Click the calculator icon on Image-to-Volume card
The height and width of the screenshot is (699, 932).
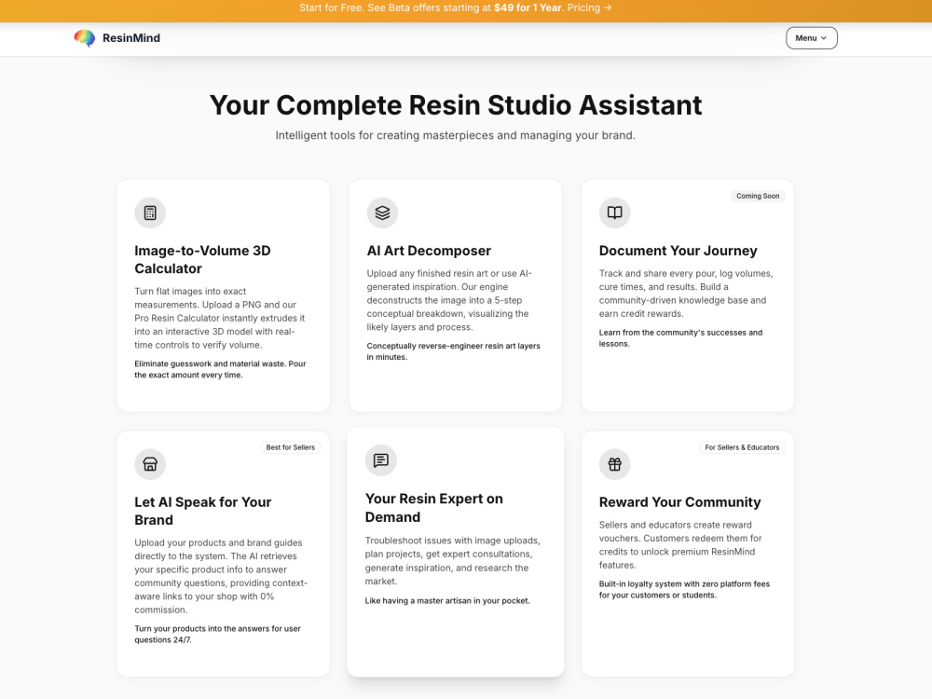[150, 212]
